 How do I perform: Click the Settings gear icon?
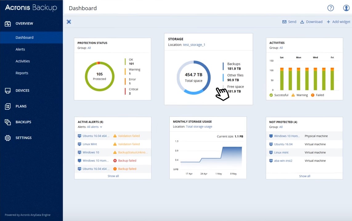(x=8, y=138)
